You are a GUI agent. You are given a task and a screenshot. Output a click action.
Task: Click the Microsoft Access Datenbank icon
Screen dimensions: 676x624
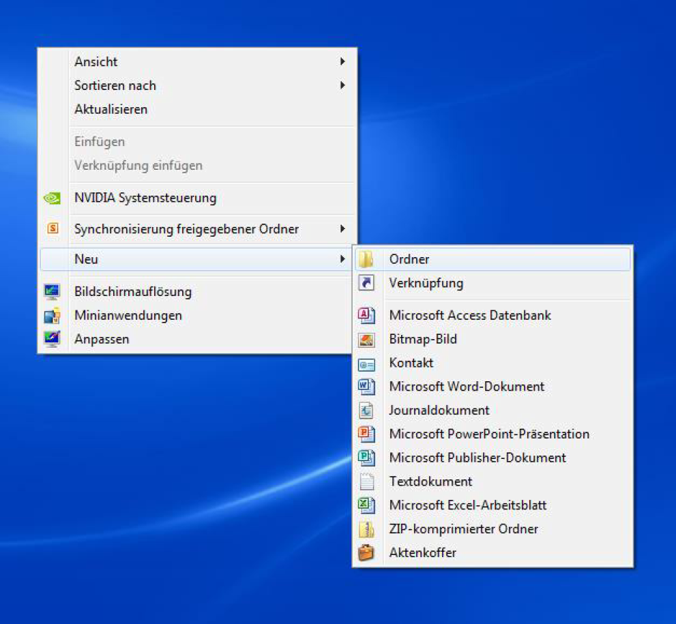point(367,315)
